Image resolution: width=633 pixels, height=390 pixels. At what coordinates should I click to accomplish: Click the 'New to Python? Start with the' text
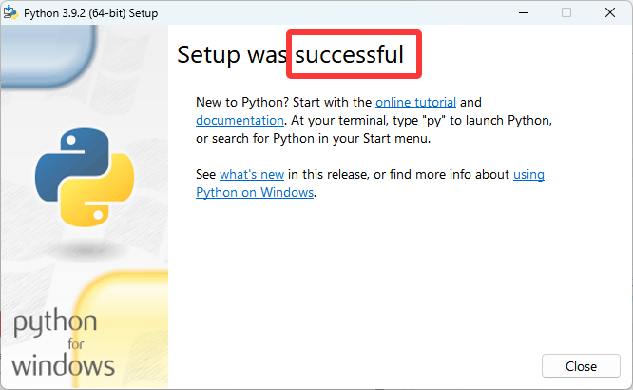pyautogui.click(x=283, y=102)
